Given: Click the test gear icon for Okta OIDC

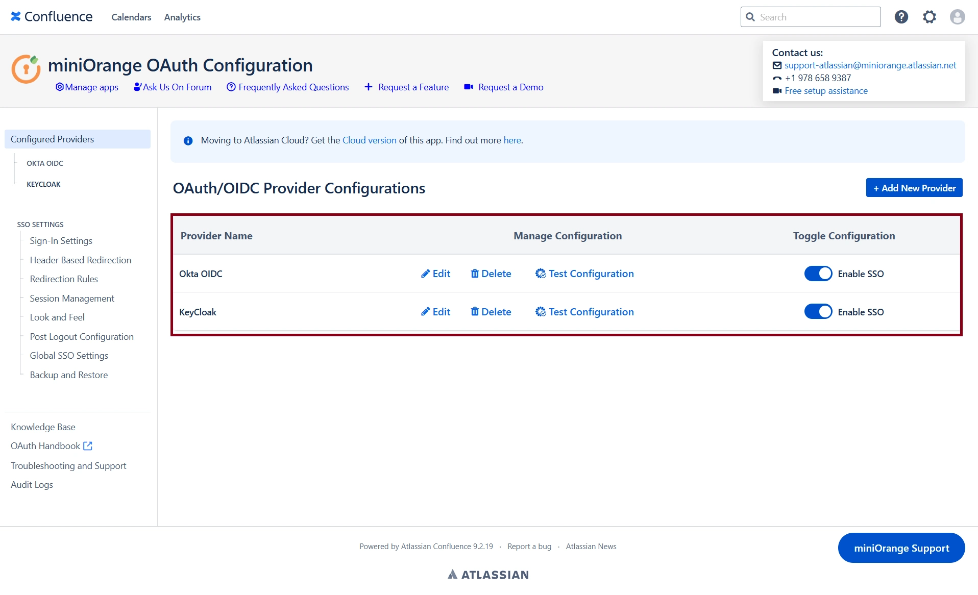Looking at the screenshot, I should point(541,274).
